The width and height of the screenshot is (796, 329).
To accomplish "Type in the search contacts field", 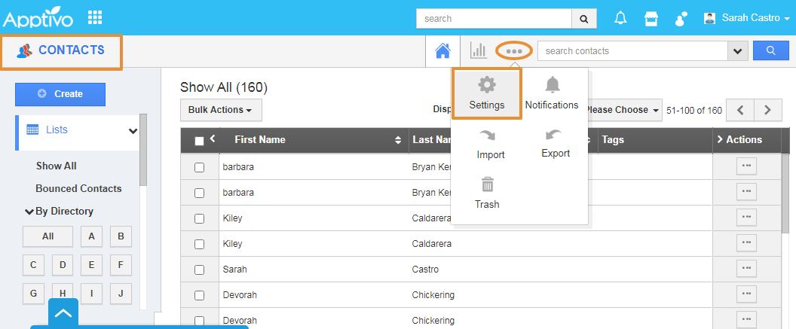I will (x=632, y=51).
